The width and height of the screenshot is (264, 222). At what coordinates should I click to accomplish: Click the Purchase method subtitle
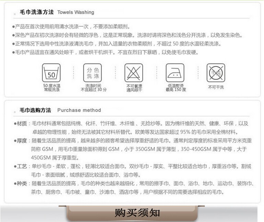coord(79,110)
